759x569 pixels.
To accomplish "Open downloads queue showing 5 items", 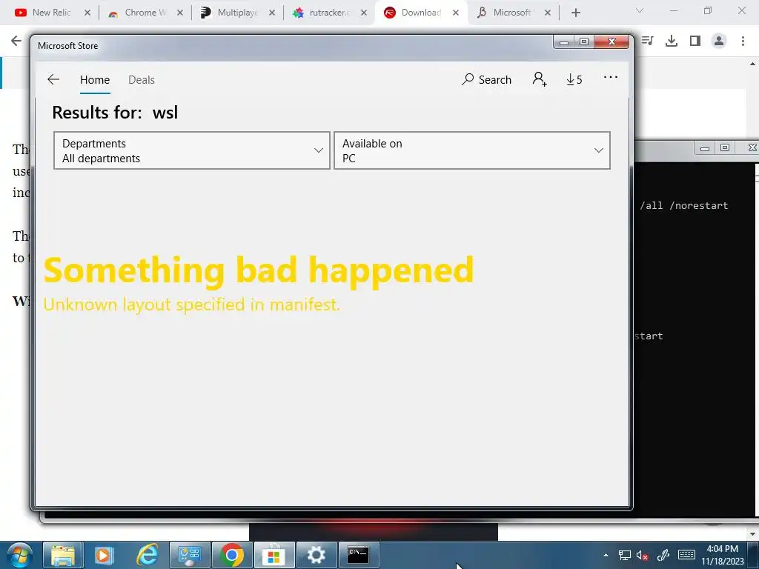I will [574, 79].
